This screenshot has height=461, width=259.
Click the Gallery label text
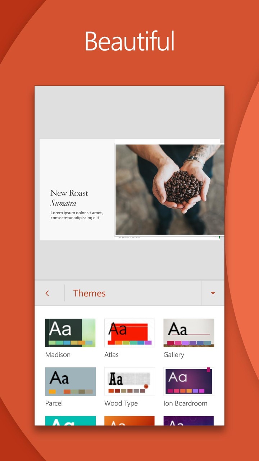point(174,355)
